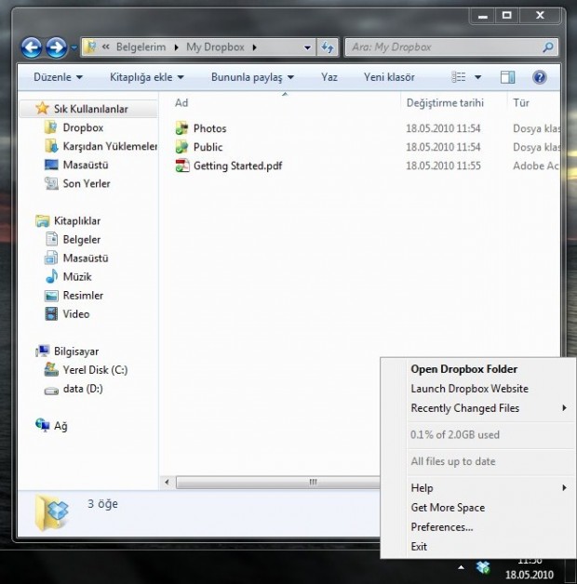Viewport: 577px width, 584px height.
Task: Click the Belgeler library icon
Action: [51, 239]
